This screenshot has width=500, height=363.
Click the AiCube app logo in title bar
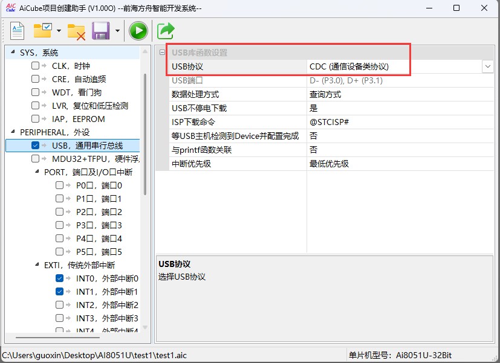(x=10, y=8)
